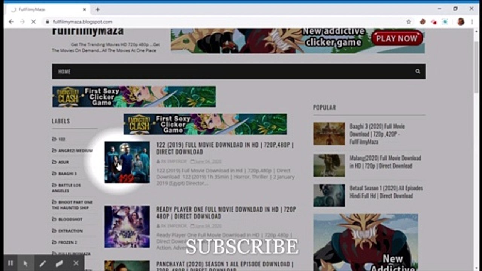Open popular post Baaghi 3 (2020) Full Movie Download
482x271 pixels.
coord(377,134)
